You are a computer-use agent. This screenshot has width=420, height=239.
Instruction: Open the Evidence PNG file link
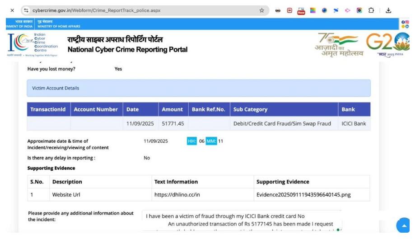point(303,195)
